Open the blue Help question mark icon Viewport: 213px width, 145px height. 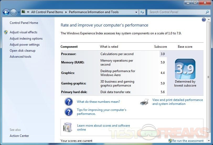click(x=204, y=20)
